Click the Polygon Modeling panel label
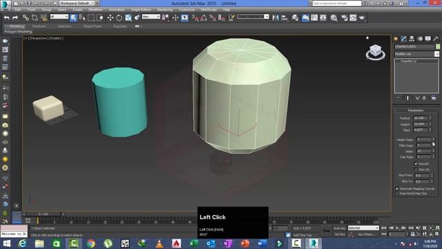 [19, 32]
